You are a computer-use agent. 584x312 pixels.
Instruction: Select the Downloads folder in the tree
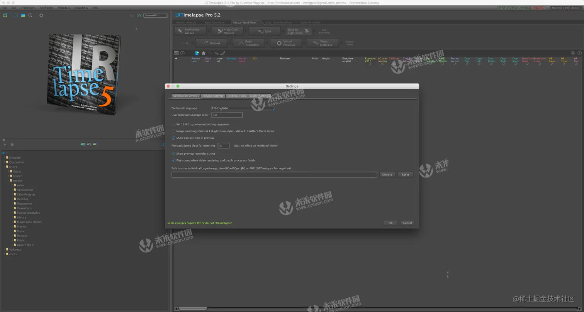click(x=24, y=208)
